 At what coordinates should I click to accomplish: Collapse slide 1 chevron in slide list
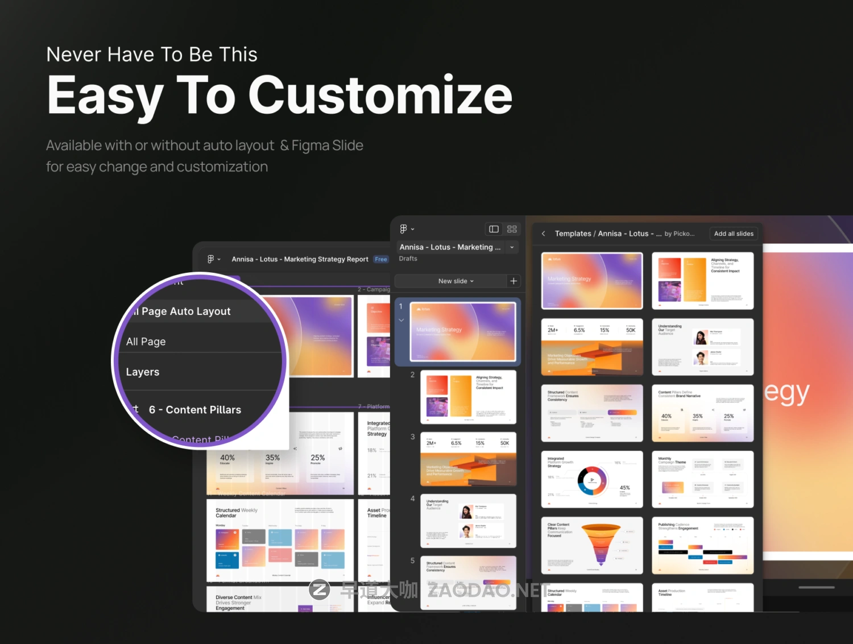pyautogui.click(x=401, y=320)
